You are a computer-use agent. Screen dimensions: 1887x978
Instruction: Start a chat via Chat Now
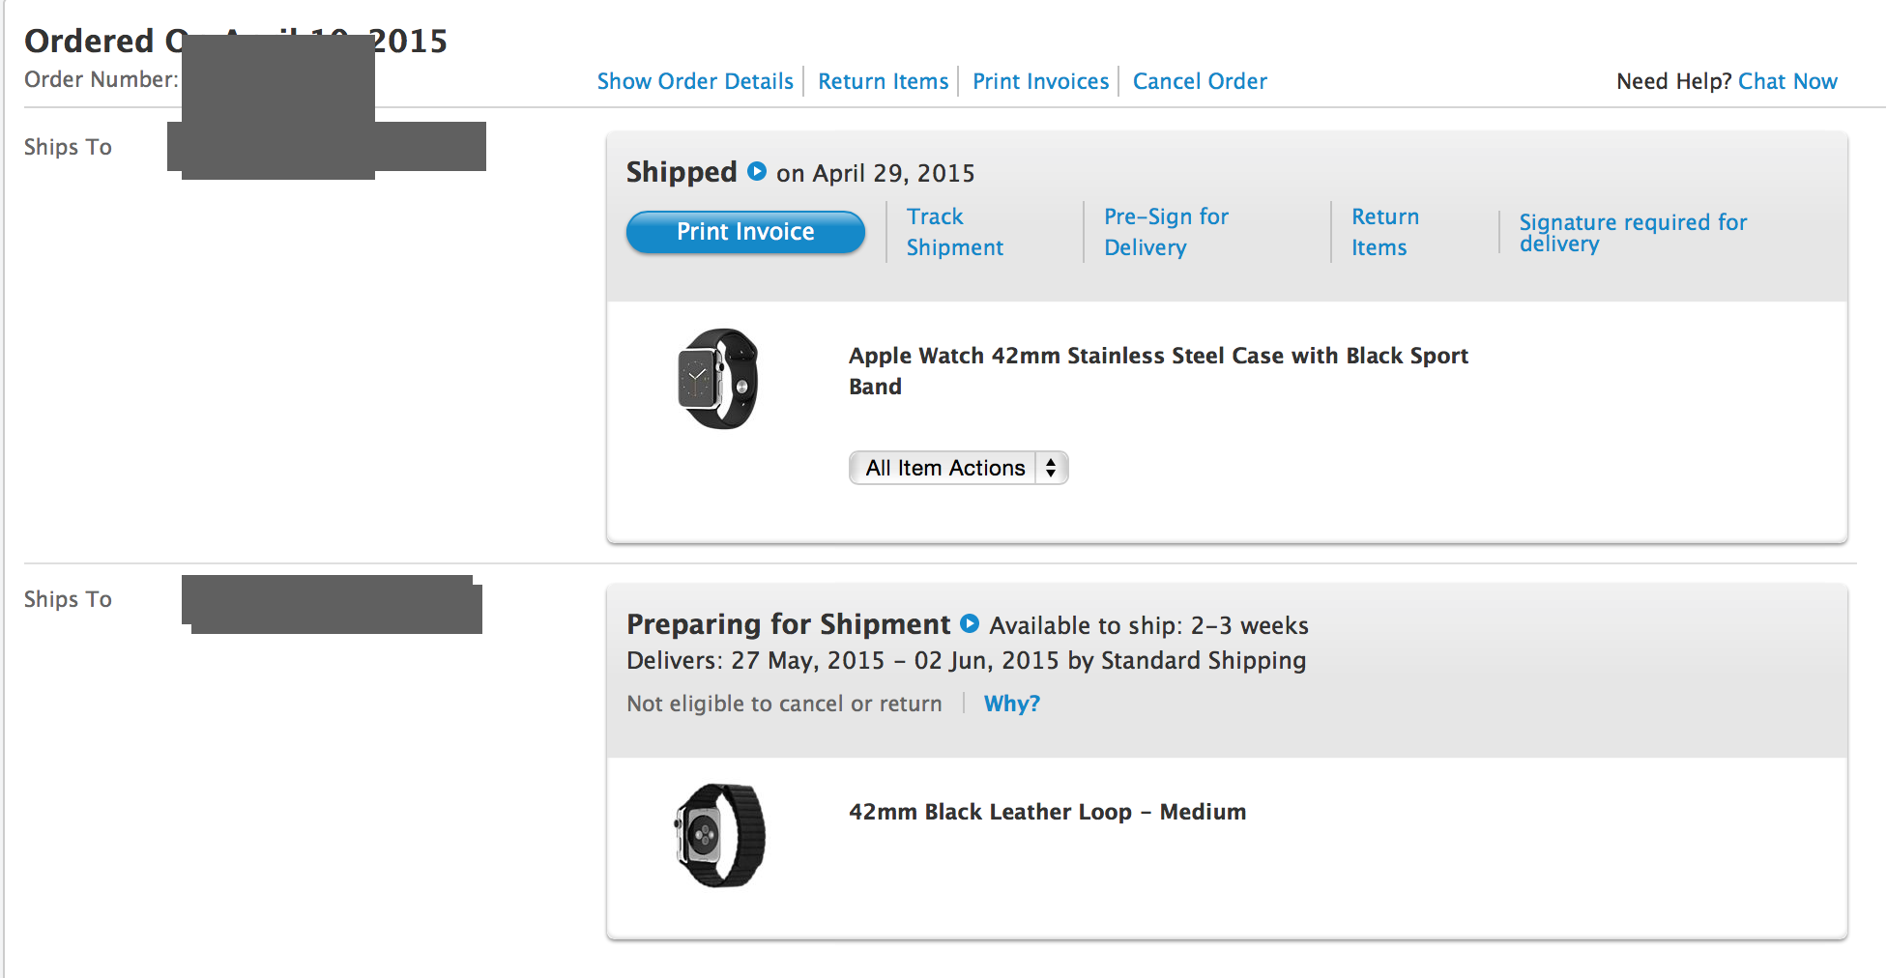point(1787,81)
